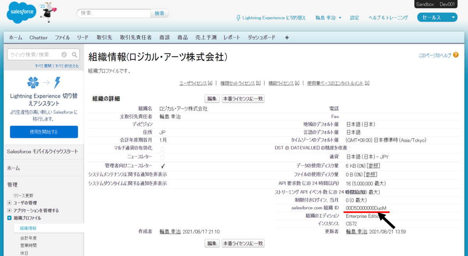Open the 取引先責任者 tab
Screen dimensions: 468x256
point(136,38)
